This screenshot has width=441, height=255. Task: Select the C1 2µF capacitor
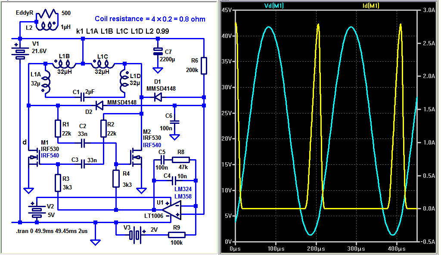tap(82, 98)
